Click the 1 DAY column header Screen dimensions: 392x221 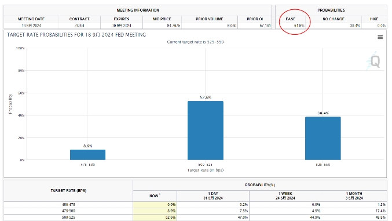(x=213, y=195)
